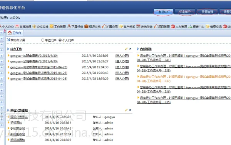
Task: Open the 通知公告测试 announcement
Action: point(19,117)
